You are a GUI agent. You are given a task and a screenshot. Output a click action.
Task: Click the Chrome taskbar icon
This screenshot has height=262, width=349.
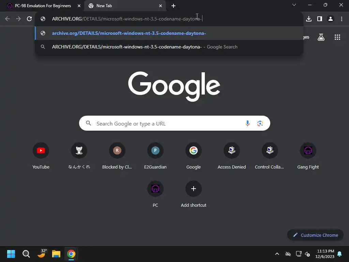(x=71, y=254)
